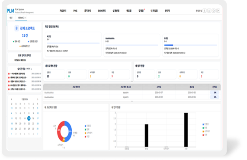Open the 결재함 menu with red badge
This screenshot has height=160, width=247.
(x=141, y=11)
